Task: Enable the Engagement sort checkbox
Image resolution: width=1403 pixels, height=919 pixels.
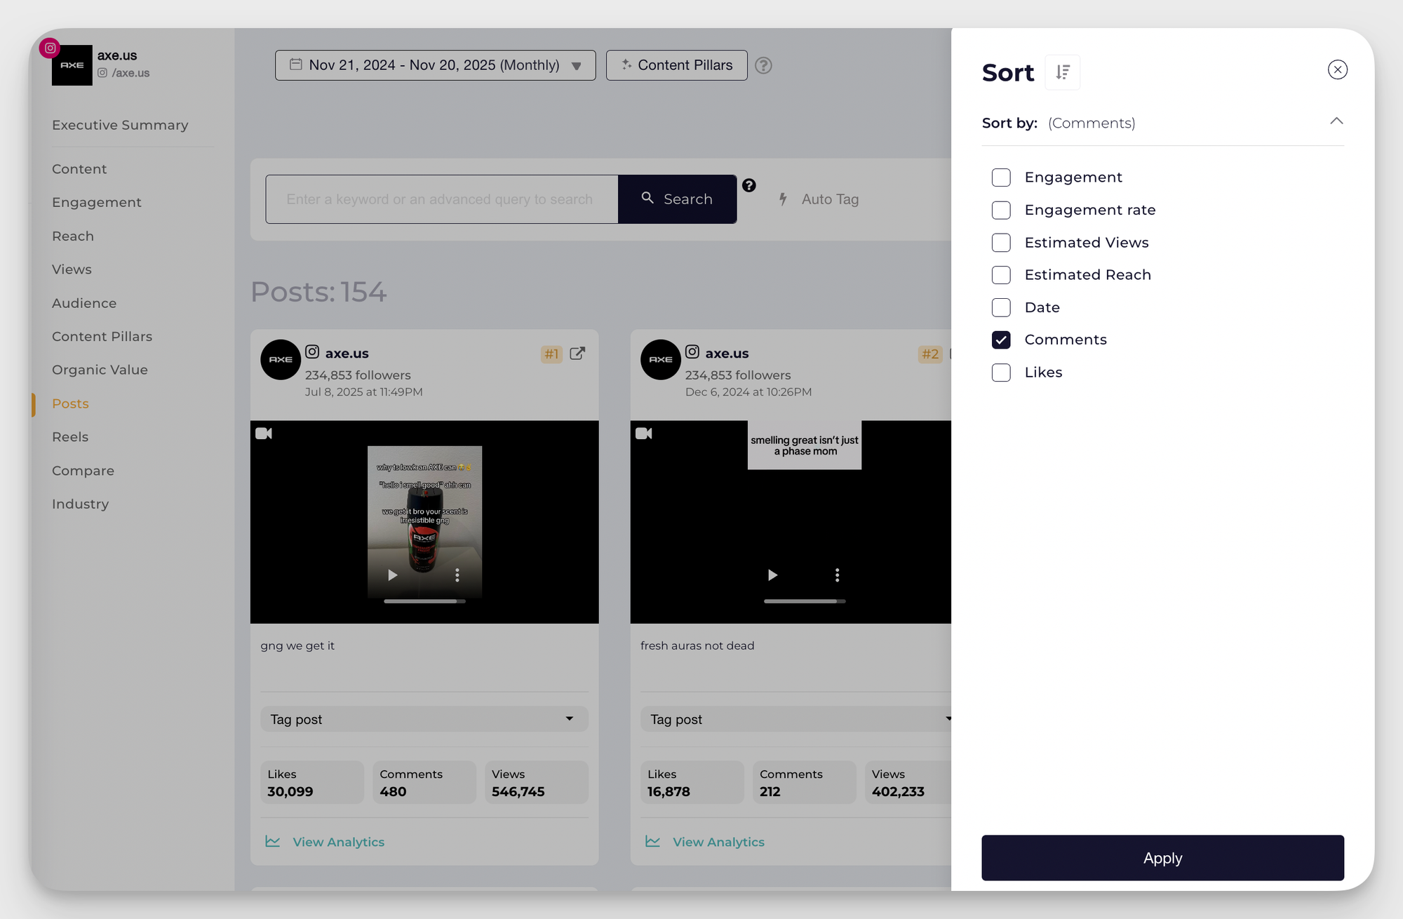Action: click(x=1001, y=177)
